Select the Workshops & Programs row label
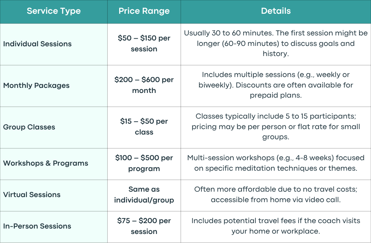This screenshot has height=243, width=371. [46, 163]
